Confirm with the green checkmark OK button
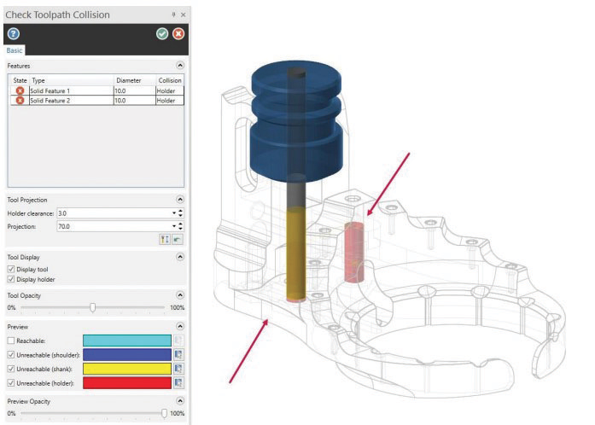This screenshot has width=595, height=425. coord(162,34)
